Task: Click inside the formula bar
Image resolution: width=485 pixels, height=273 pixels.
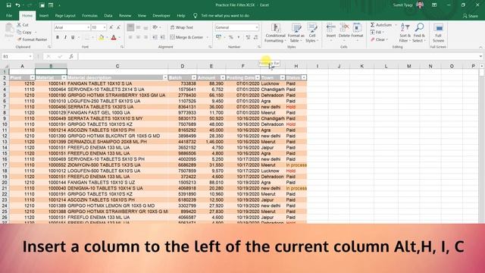Action: [x=278, y=57]
